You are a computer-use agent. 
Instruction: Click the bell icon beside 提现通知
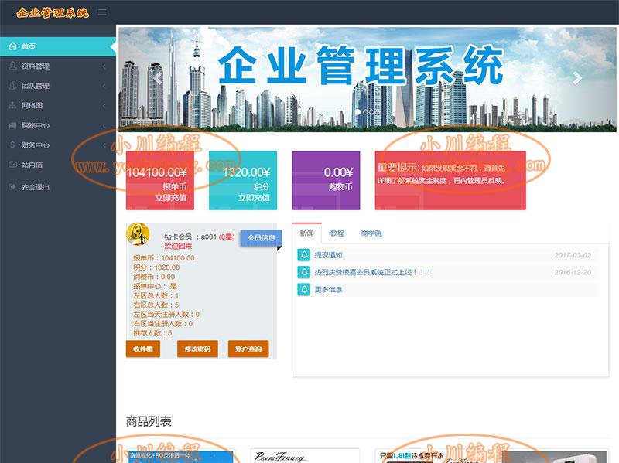304,255
